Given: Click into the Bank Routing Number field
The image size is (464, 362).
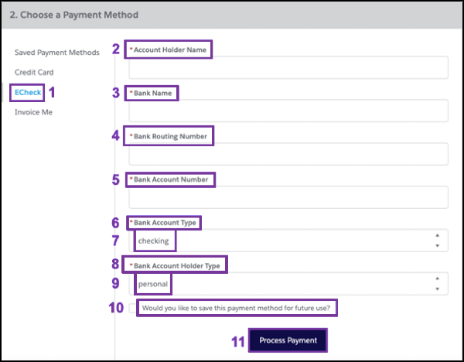Looking at the screenshot, I should point(288,154).
